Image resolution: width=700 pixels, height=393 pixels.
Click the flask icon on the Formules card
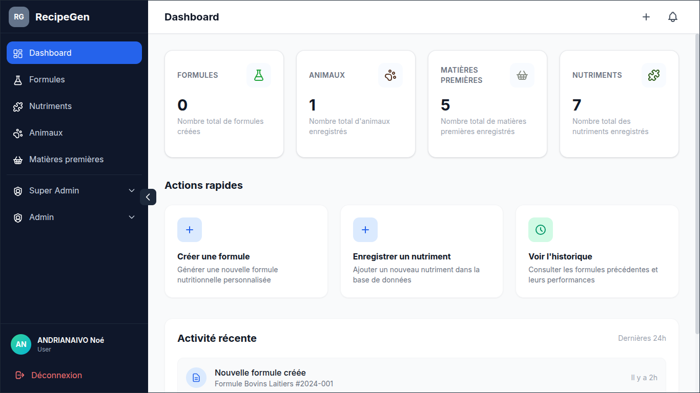pos(258,75)
